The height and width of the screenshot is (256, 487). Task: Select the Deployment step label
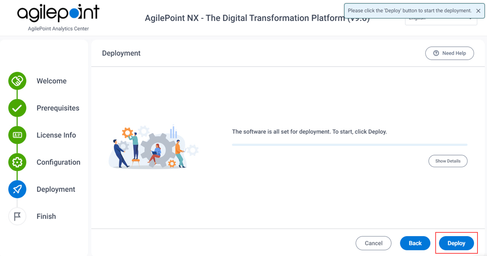(56, 189)
